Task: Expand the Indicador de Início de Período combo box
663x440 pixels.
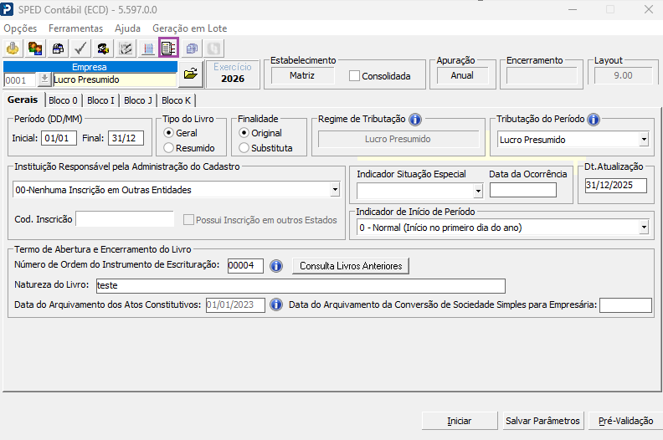Action: coord(644,228)
